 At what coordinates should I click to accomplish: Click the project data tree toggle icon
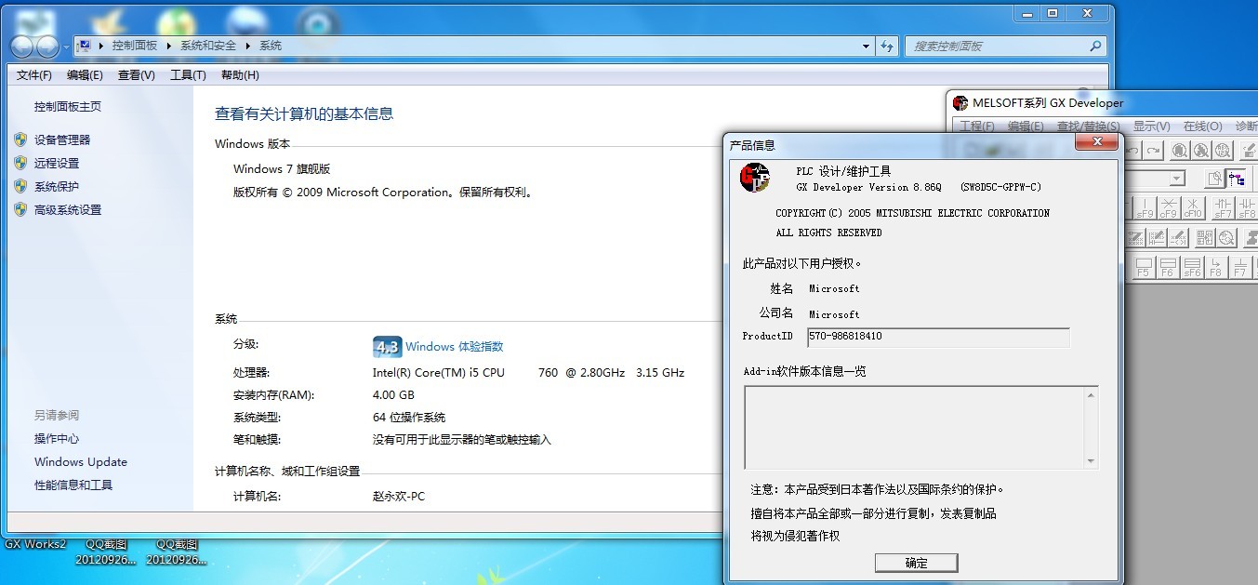[x=1236, y=179]
